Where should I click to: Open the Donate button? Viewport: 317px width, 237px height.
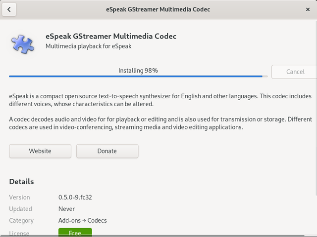pyautogui.click(x=107, y=151)
